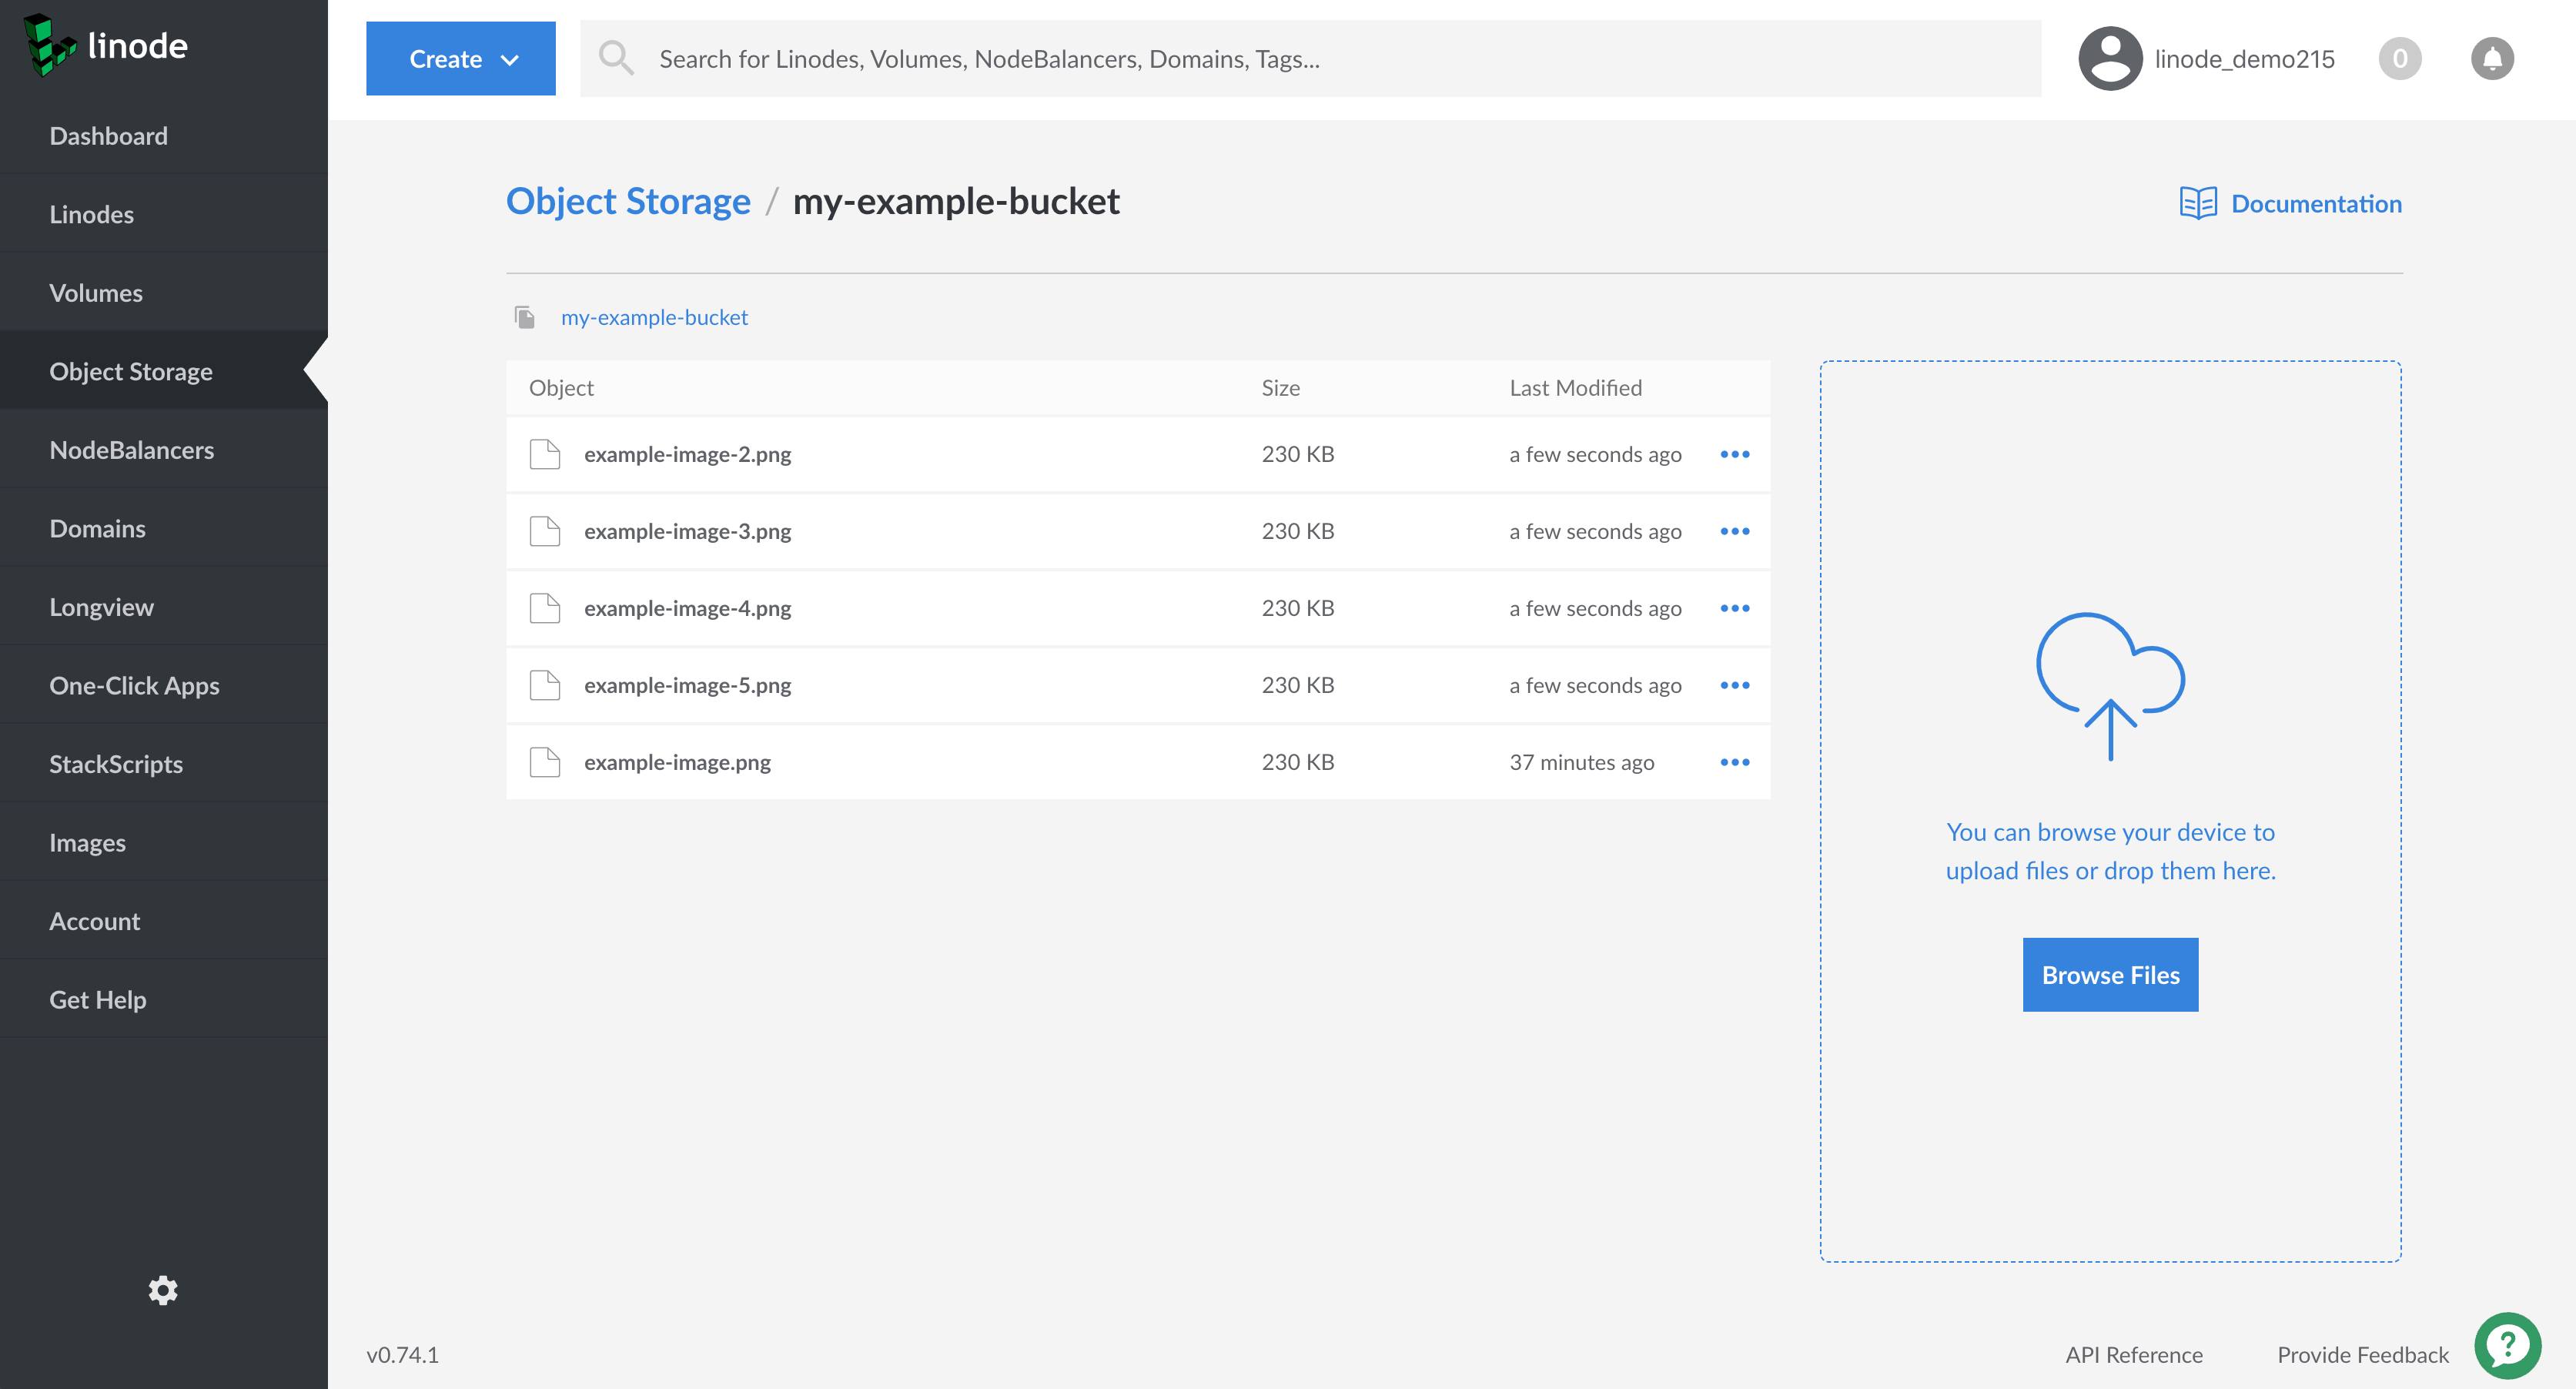
Task: Click file icon beside example-image-2.png
Action: click(545, 454)
